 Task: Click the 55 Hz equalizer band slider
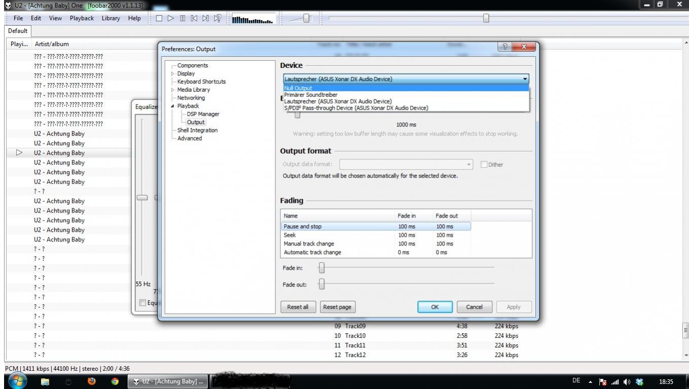[x=142, y=198]
